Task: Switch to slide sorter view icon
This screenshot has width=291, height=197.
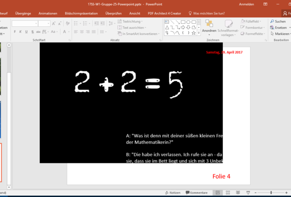Action: coord(228,193)
